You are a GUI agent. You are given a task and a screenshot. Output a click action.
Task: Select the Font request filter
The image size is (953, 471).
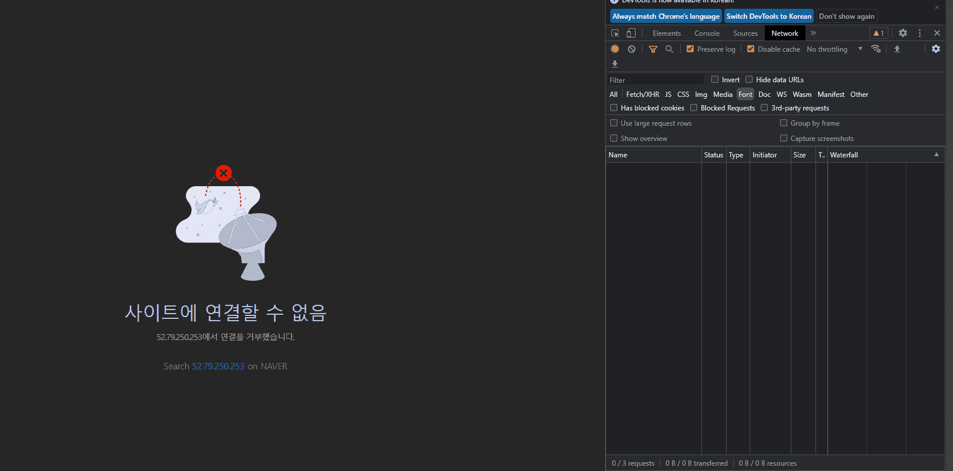pyautogui.click(x=745, y=95)
